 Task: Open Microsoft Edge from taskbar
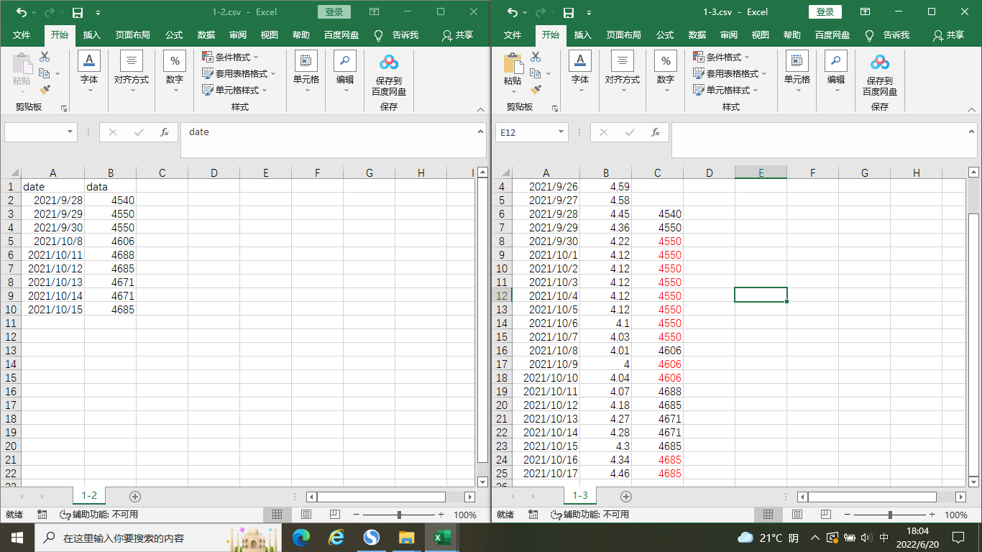click(301, 537)
